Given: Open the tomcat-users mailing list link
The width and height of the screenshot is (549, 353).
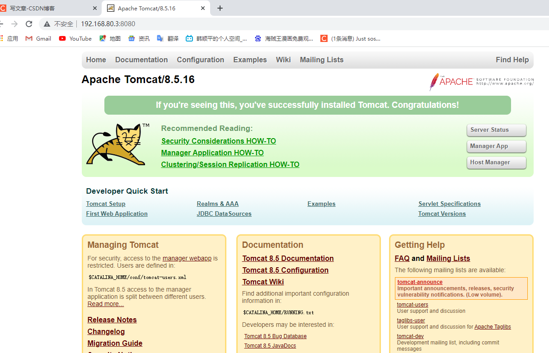Looking at the screenshot, I should pos(413,305).
